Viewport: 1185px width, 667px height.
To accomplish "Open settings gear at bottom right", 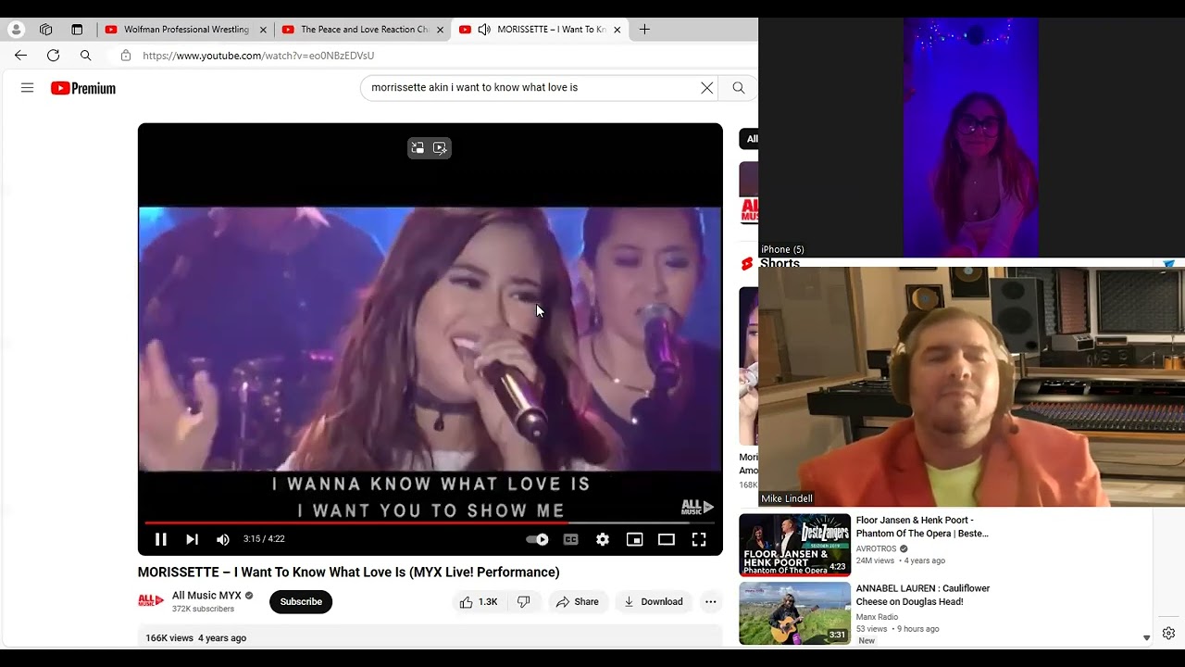I will pyautogui.click(x=1168, y=634).
